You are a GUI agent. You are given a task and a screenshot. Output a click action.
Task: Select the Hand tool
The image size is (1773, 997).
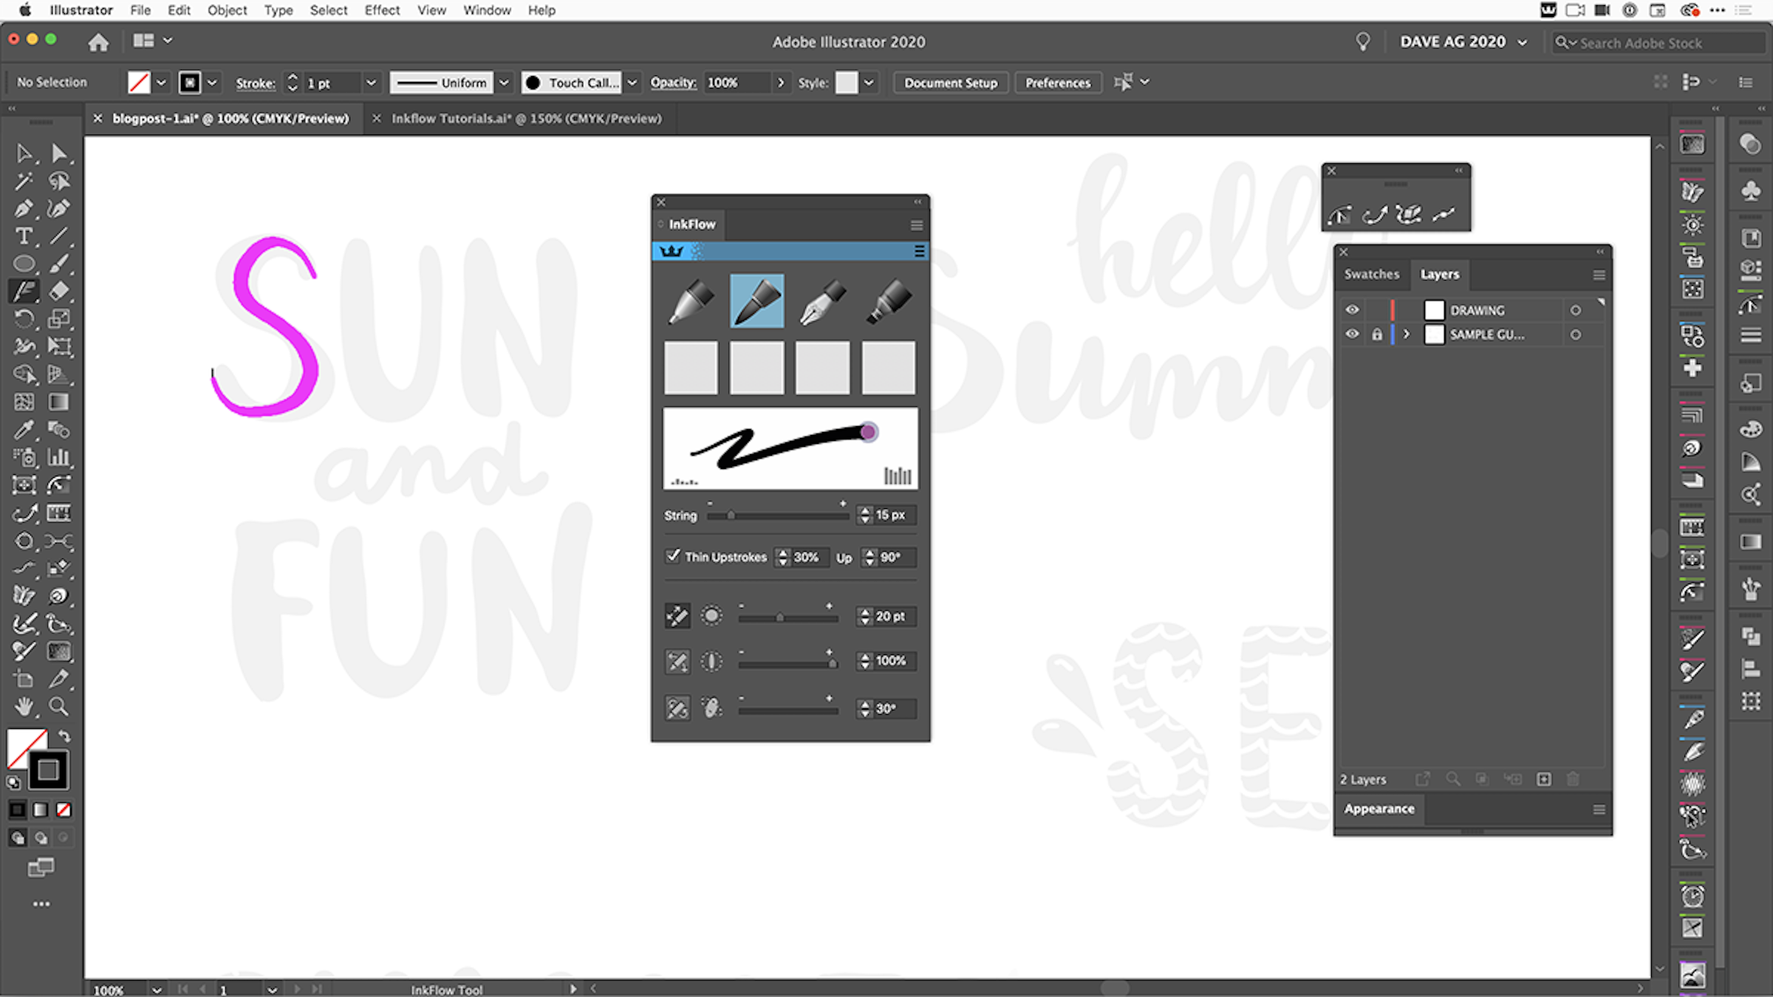(24, 707)
